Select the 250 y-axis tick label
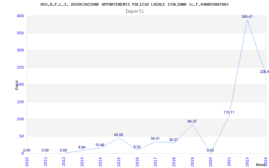 pos(20,67)
